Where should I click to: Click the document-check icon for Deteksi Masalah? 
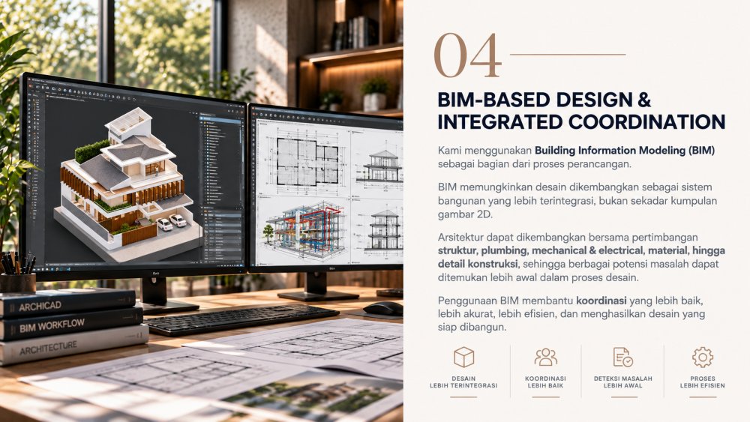pyautogui.click(x=622, y=357)
